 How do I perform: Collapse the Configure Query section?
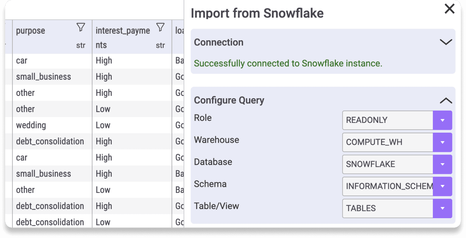click(445, 101)
